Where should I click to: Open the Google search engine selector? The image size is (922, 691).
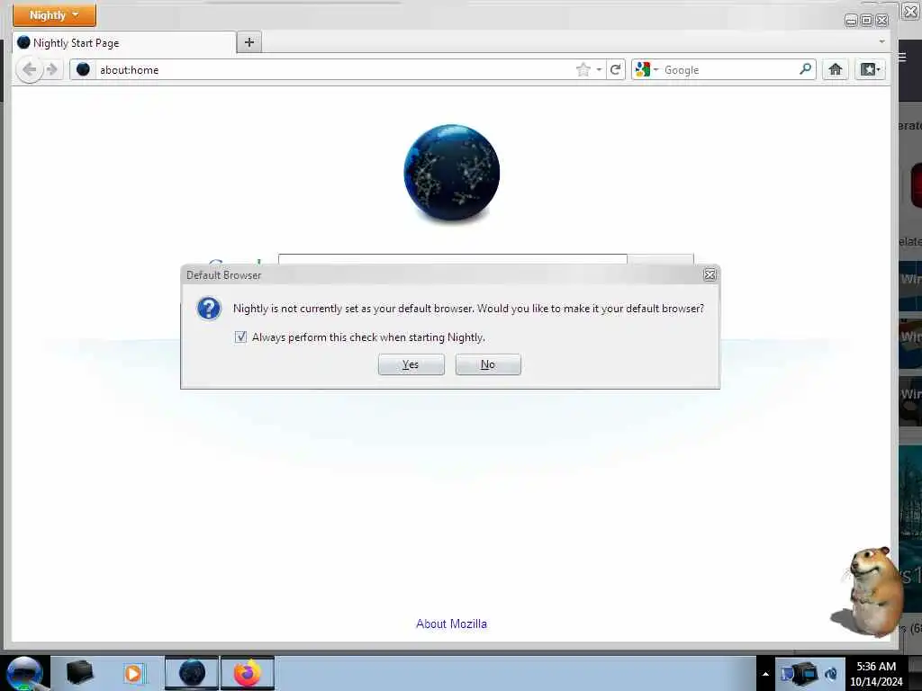(x=646, y=70)
